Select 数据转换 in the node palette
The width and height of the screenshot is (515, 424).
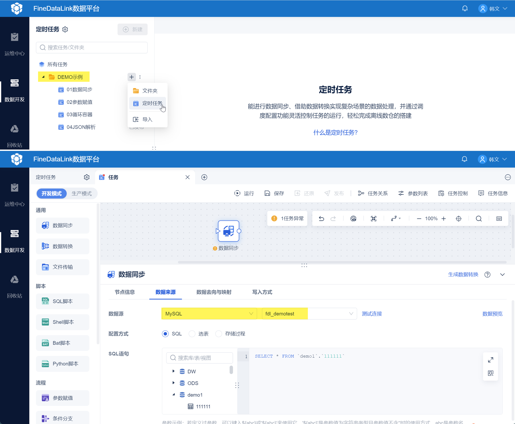[63, 246]
